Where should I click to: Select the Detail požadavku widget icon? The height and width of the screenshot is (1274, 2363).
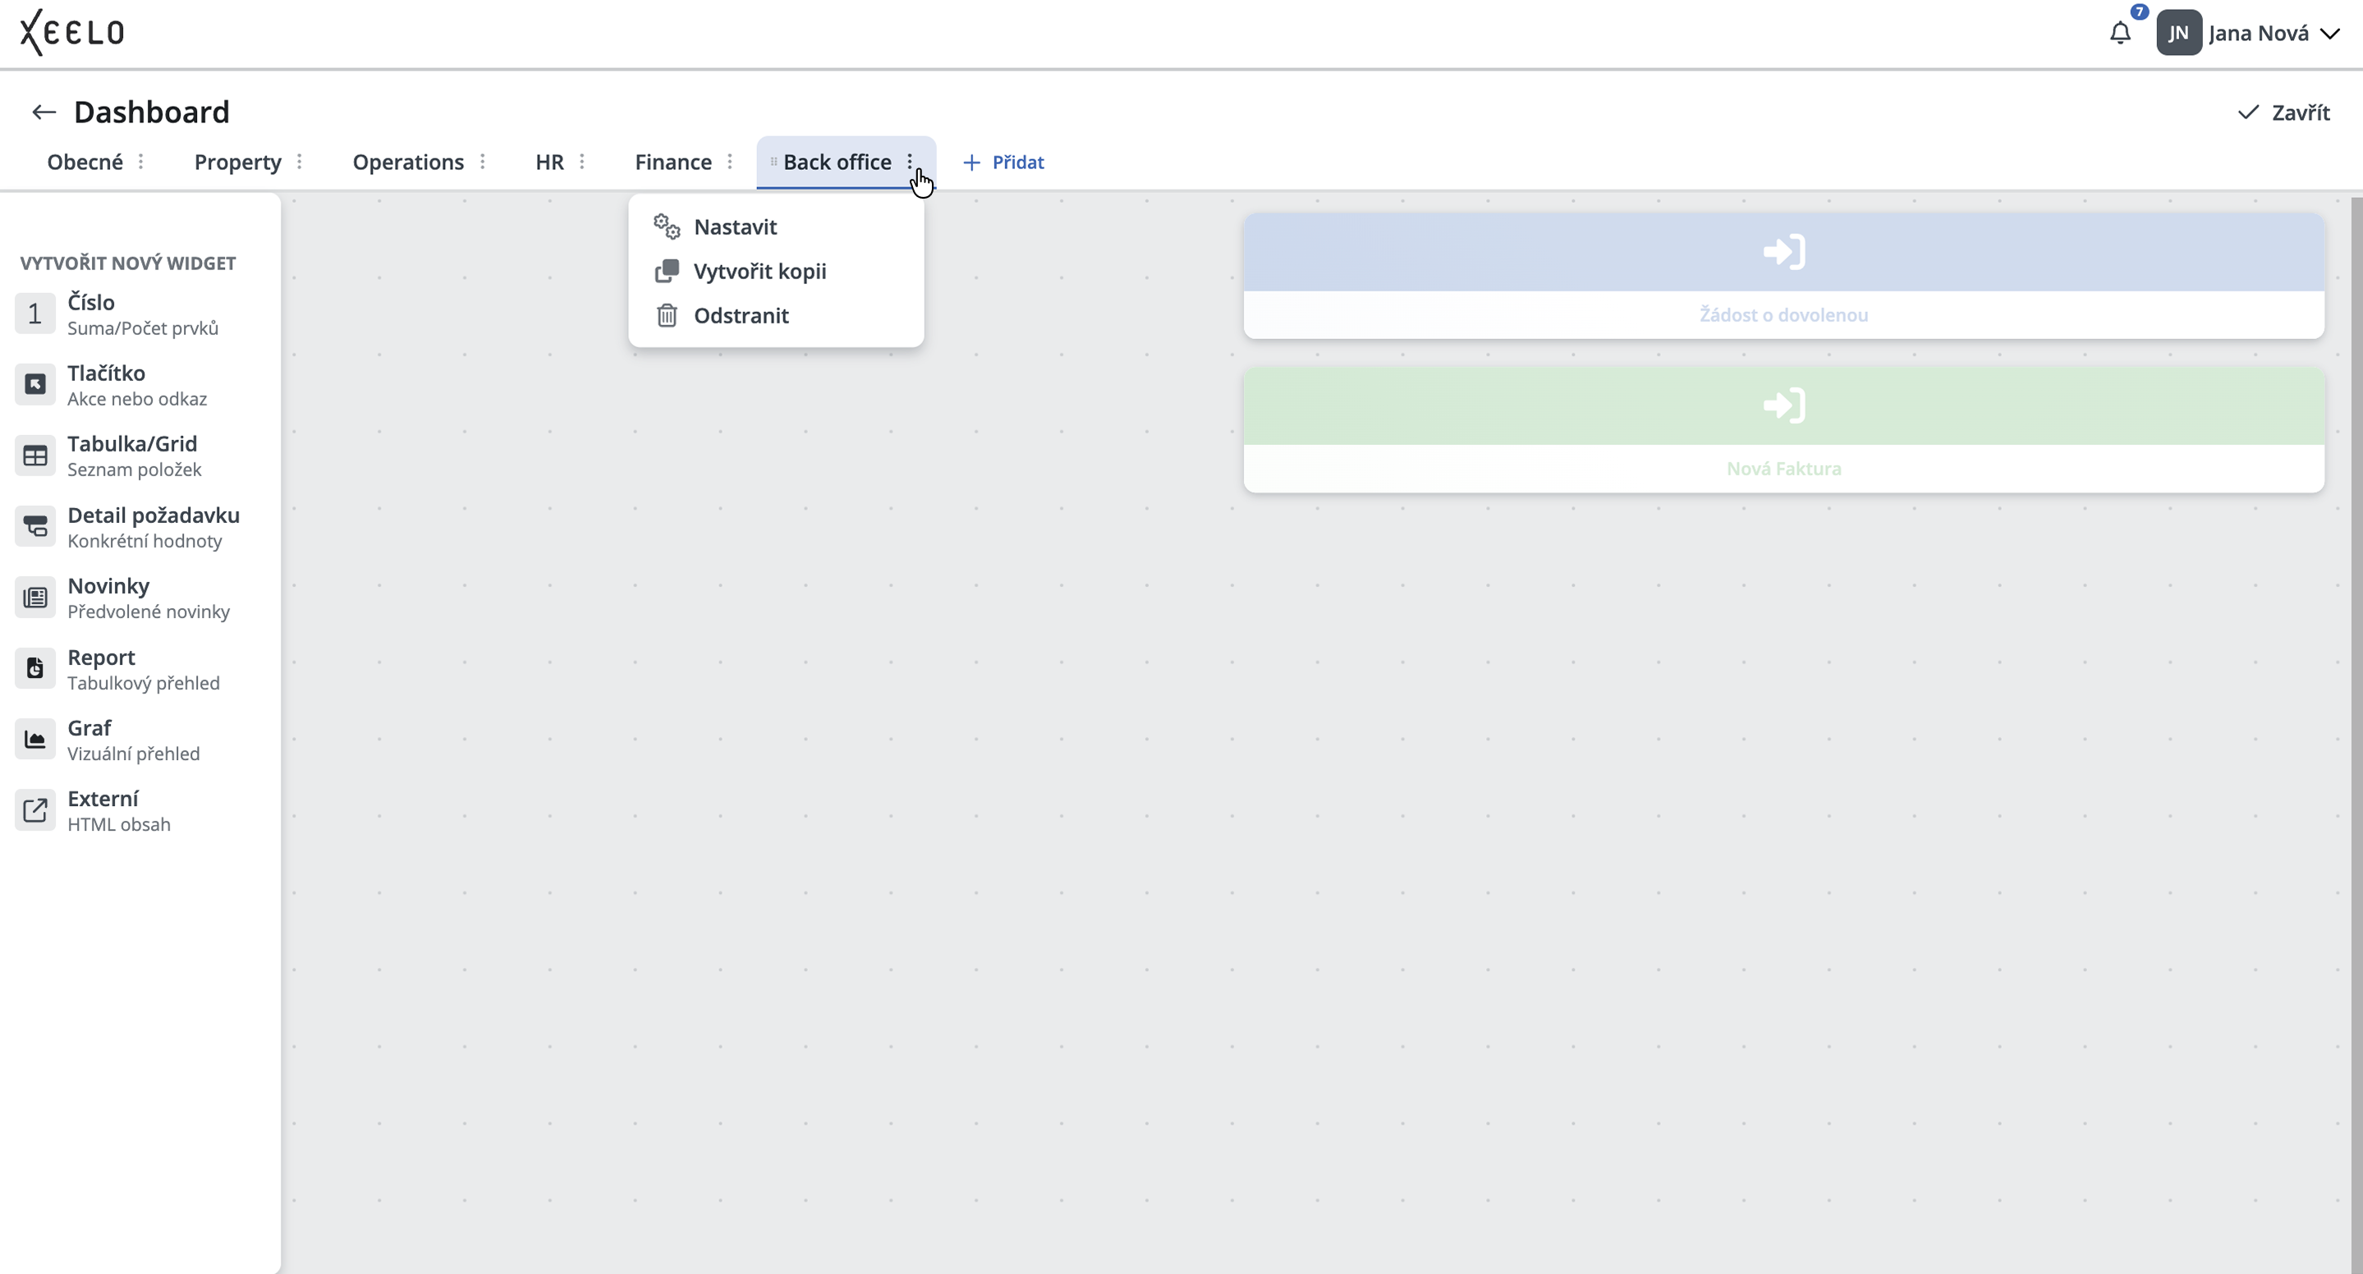34,526
